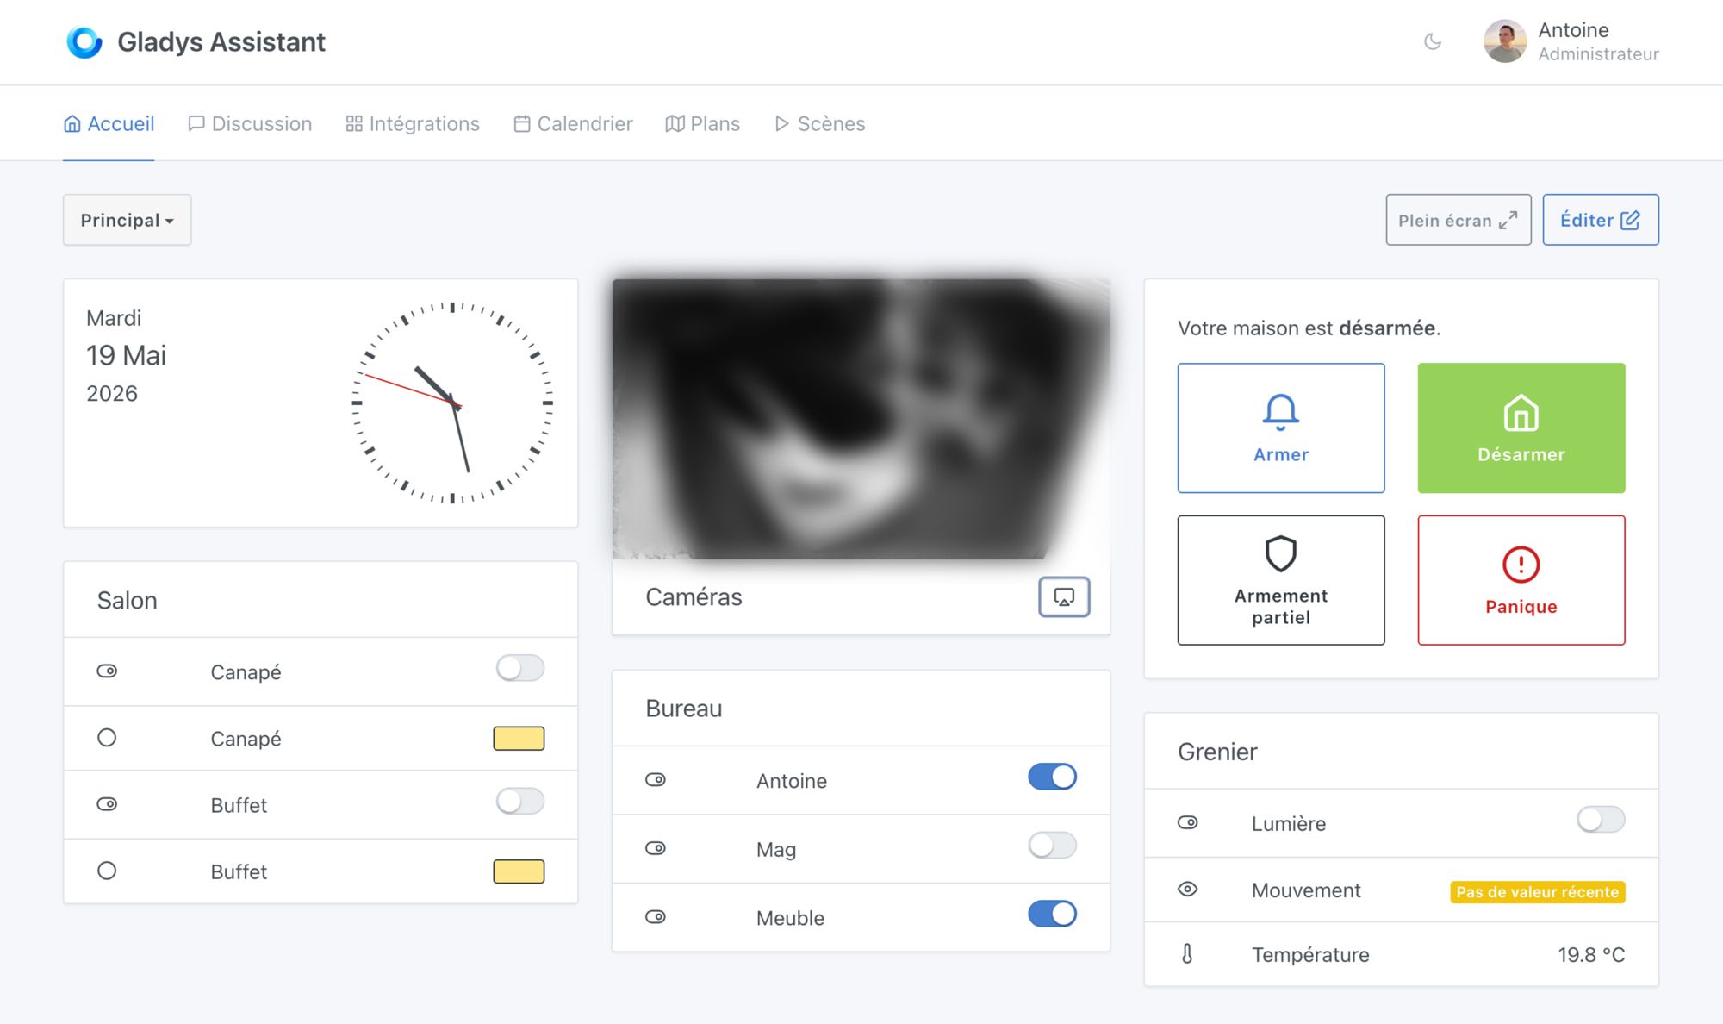Image resolution: width=1723 pixels, height=1024 pixels.
Task: Click the Température thermometer icon in Grenier
Action: [1187, 953]
